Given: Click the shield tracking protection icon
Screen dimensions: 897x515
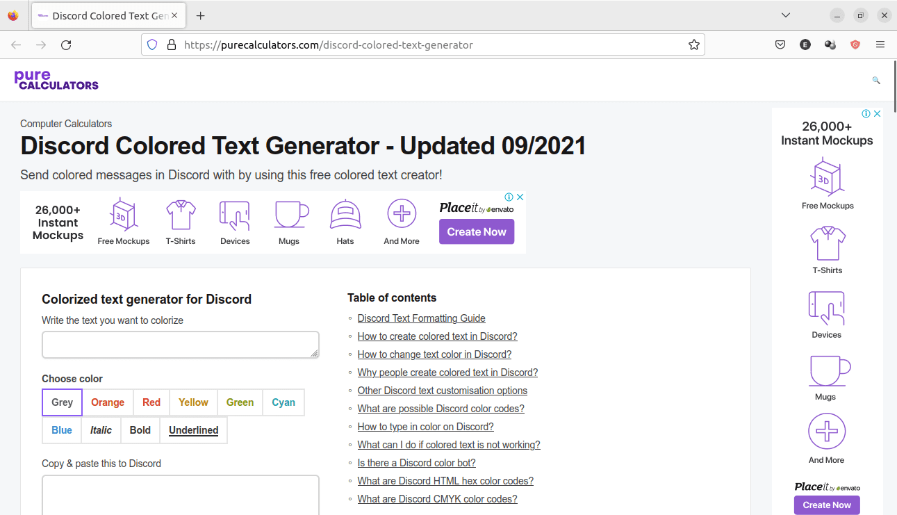Looking at the screenshot, I should pos(152,44).
